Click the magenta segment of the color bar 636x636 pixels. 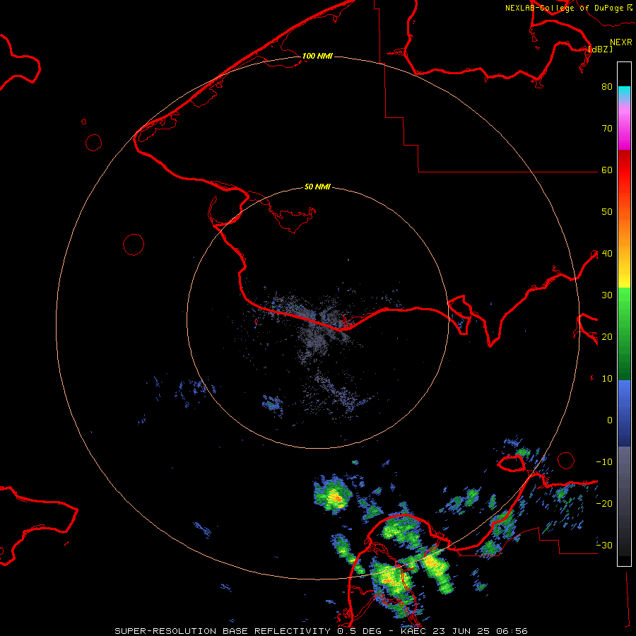pos(624,130)
